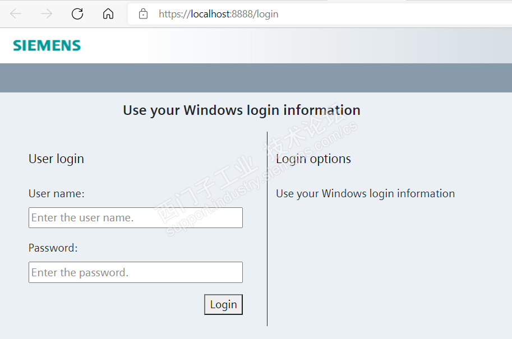Click the "Password:" label
This screenshot has height=339, width=512.
coord(53,248)
